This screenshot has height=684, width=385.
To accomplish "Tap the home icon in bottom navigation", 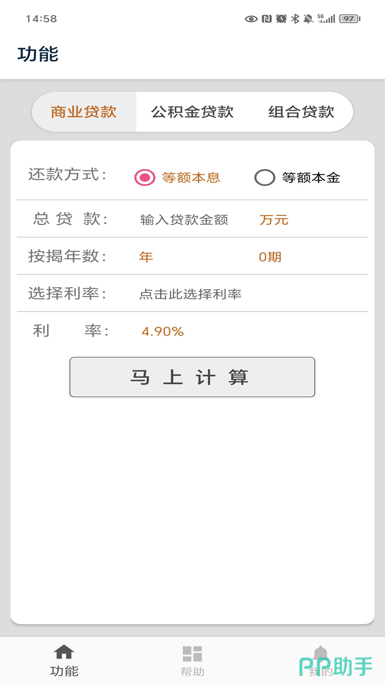I will (64, 653).
